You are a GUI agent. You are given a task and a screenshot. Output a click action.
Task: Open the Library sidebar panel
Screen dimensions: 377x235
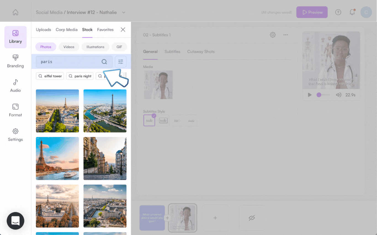point(15,37)
